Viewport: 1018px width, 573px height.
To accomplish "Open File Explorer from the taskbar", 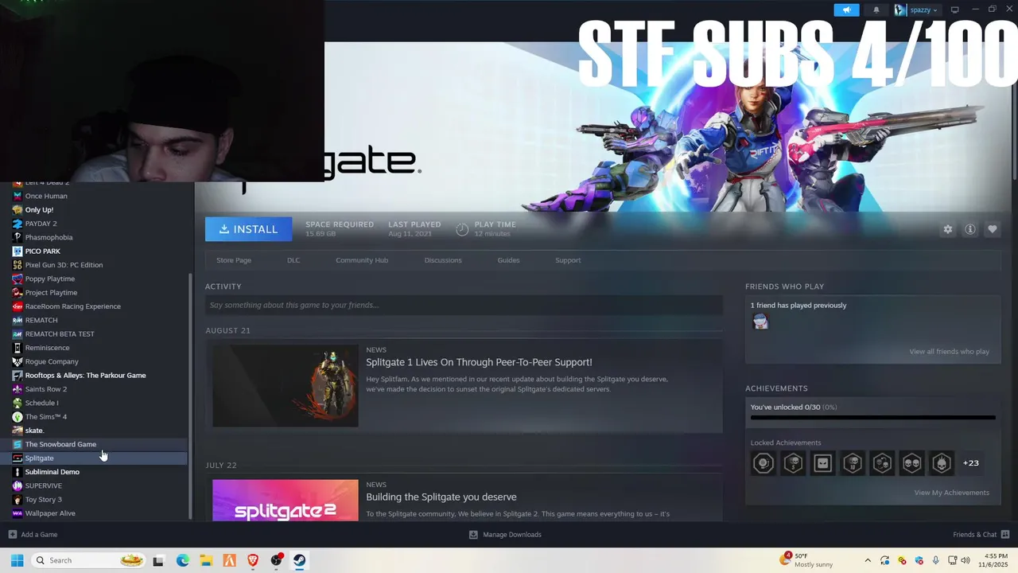I will click(205, 560).
